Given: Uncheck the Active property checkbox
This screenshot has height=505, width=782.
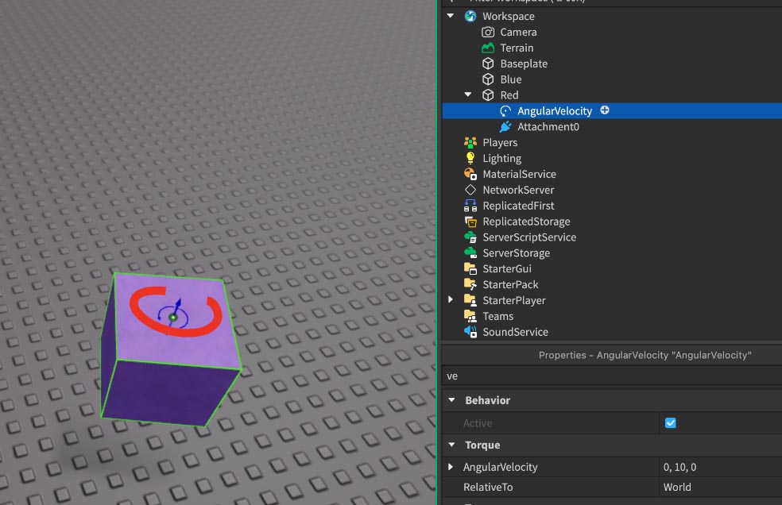Looking at the screenshot, I should tap(670, 423).
